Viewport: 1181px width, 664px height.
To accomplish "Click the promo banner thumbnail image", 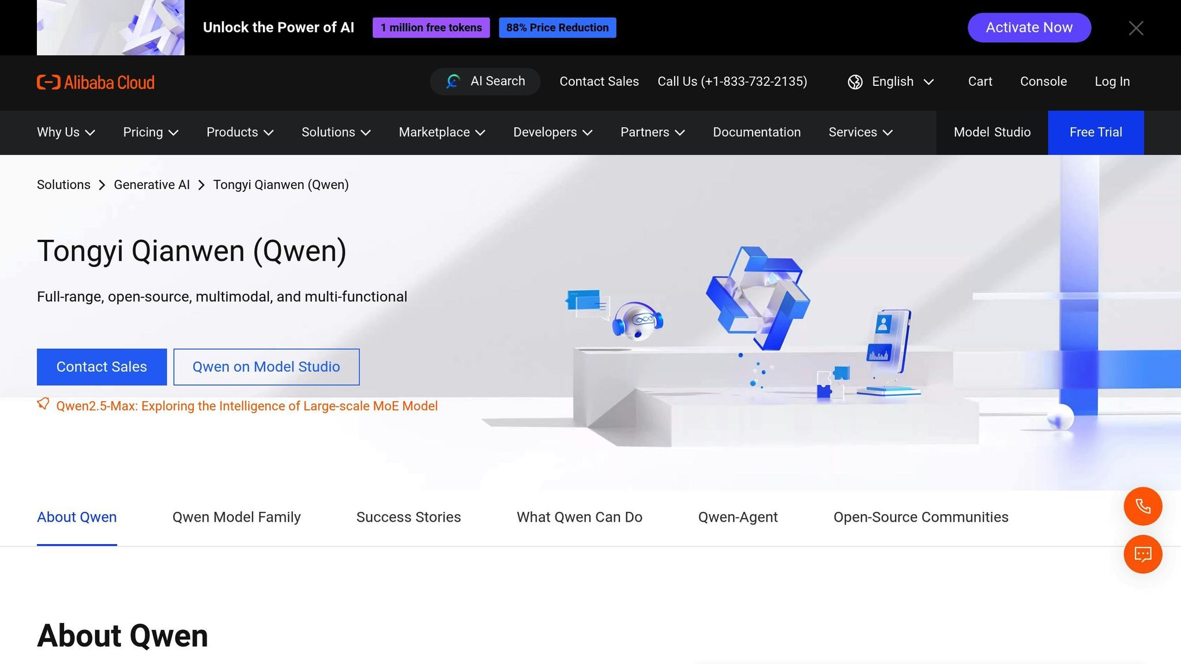I will [x=111, y=28].
